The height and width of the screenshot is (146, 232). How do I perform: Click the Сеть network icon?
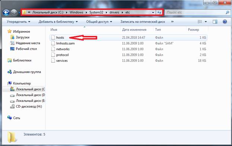coord(10,118)
